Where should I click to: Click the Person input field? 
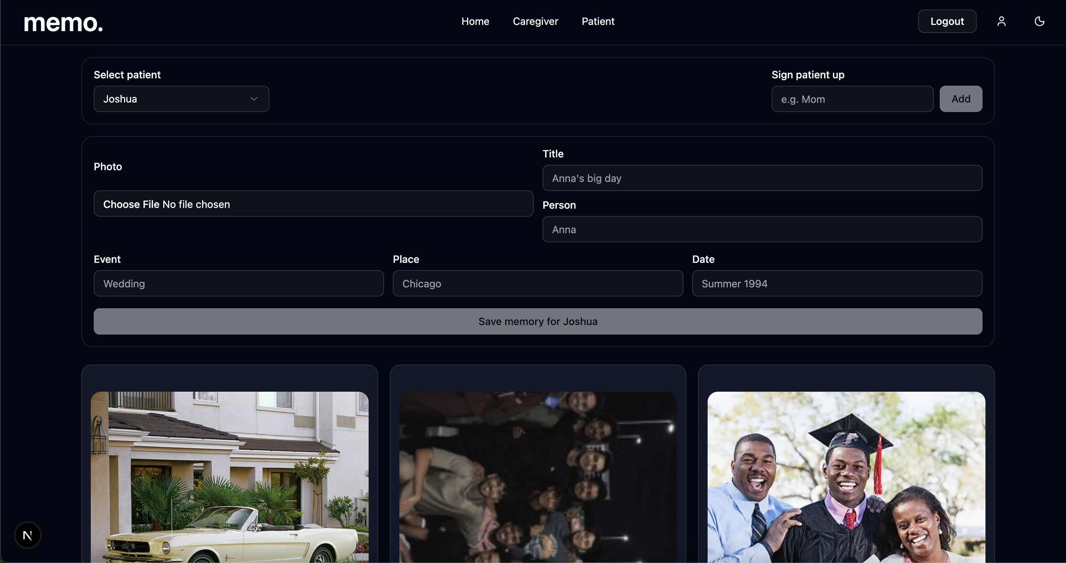coord(762,229)
